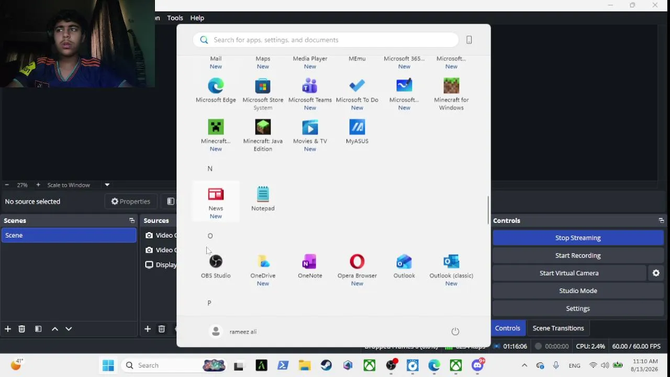This screenshot has width=670, height=377.
Task: Click the Windows Start button on taskbar
Action: pos(108,365)
